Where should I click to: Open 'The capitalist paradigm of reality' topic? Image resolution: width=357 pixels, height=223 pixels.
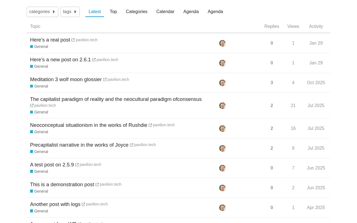(x=116, y=99)
